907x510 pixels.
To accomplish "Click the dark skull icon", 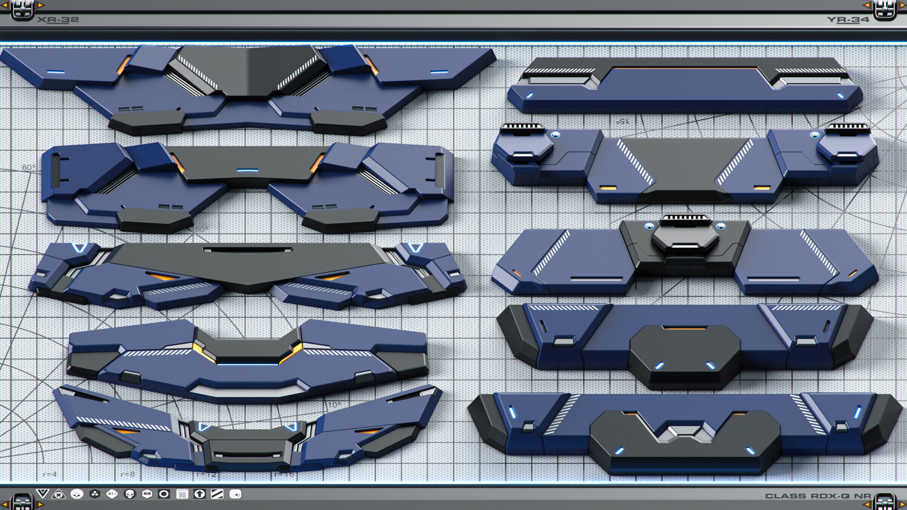I will 130,494.
